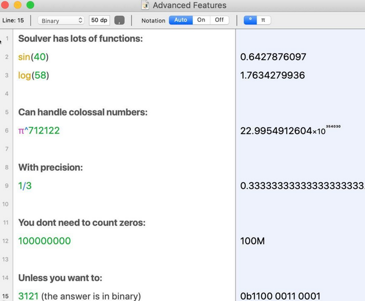Click the document icon in title bar
Viewport: 365px width, 301px height.
pyautogui.click(x=145, y=5)
